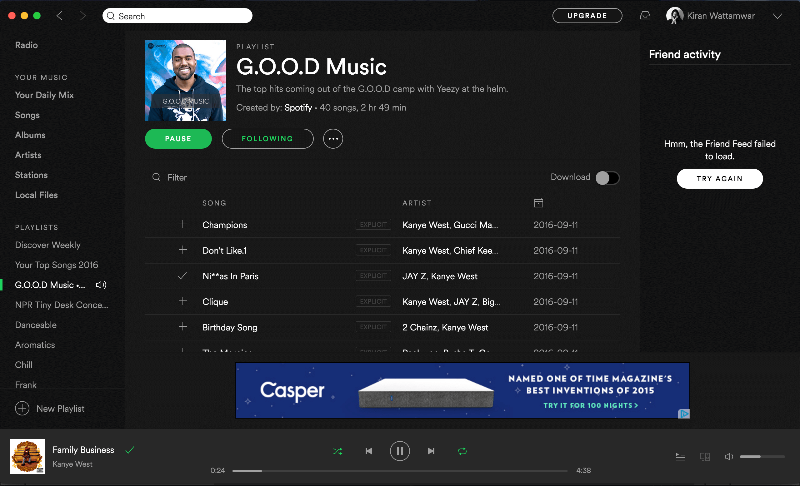800x486 pixels.
Task: Click the now-playing speaker icon in sidebar
Action: coord(101,285)
